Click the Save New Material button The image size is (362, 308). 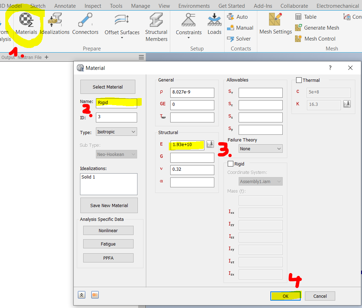coord(109,205)
